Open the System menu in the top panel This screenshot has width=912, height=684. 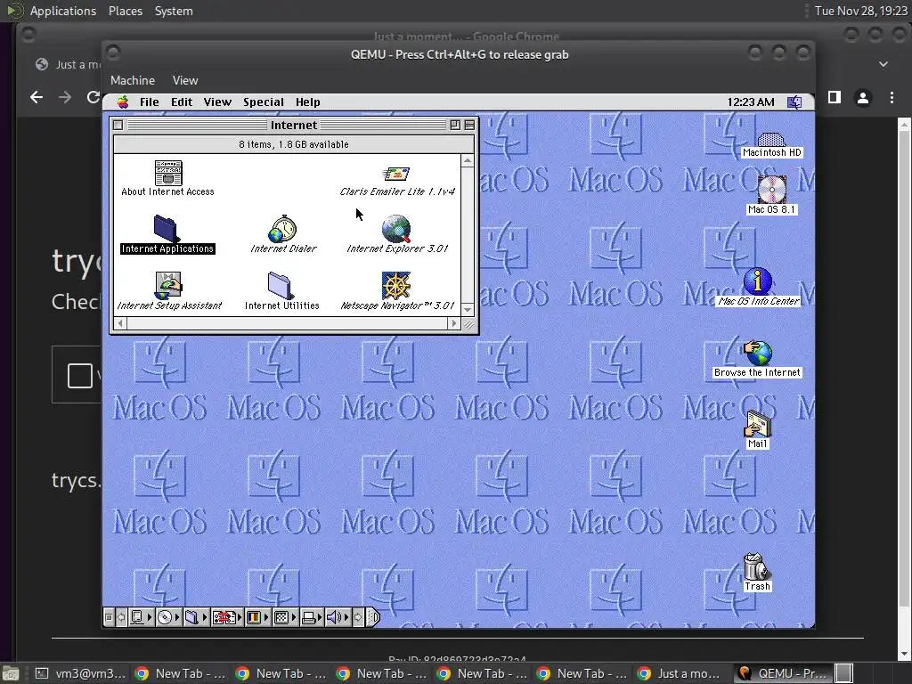coord(174,11)
